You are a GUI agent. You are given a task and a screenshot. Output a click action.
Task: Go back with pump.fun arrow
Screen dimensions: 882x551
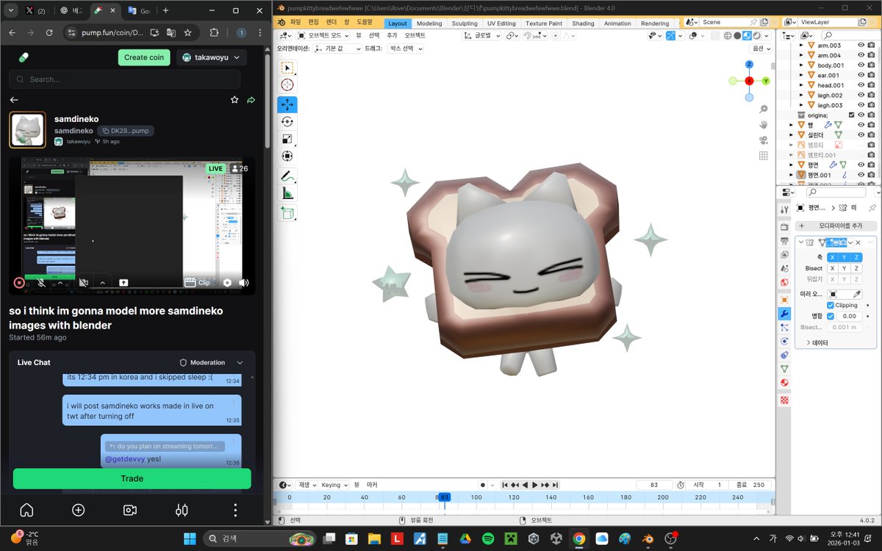click(x=14, y=100)
